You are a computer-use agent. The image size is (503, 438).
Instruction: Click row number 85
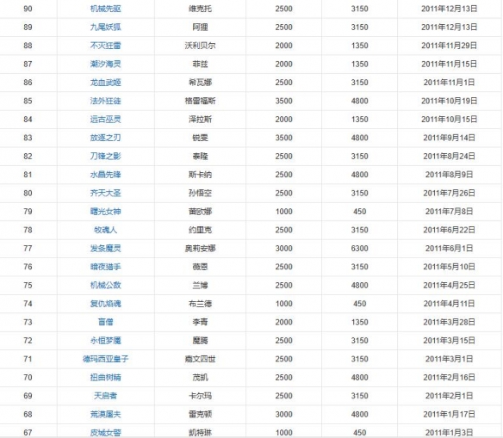tap(28, 101)
